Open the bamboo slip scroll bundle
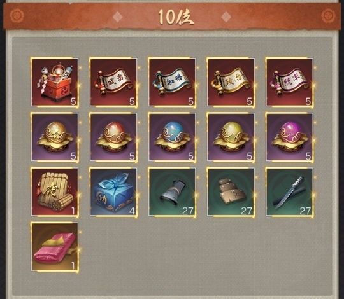The image size is (344, 299). tap(55, 192)
